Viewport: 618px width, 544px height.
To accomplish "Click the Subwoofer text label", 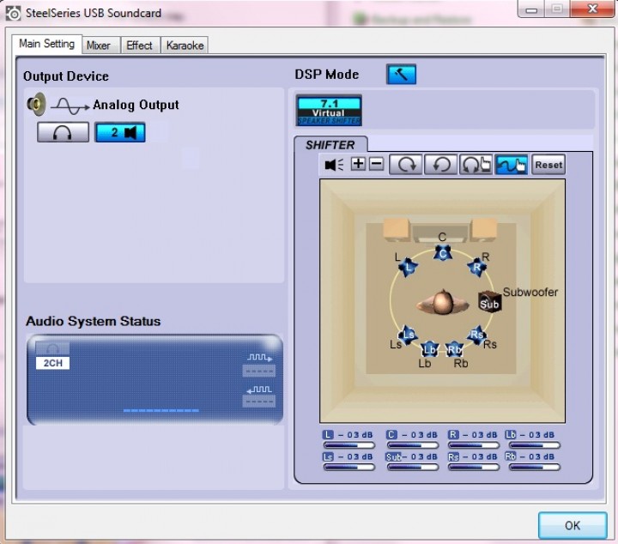I will click(530, 292).
